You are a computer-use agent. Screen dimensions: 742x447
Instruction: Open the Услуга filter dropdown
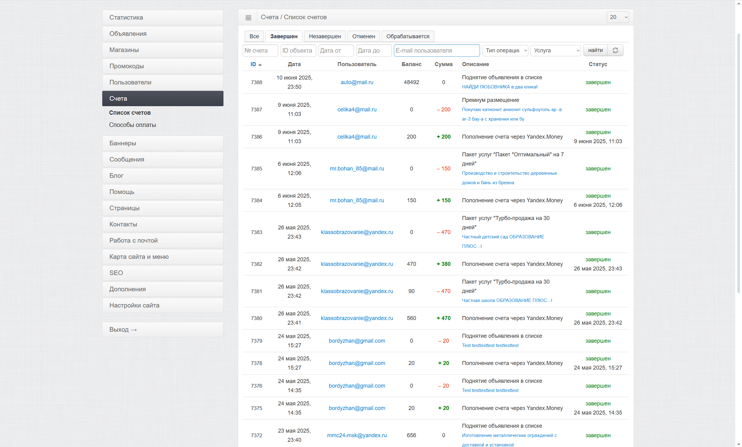[x=556, y=50]
